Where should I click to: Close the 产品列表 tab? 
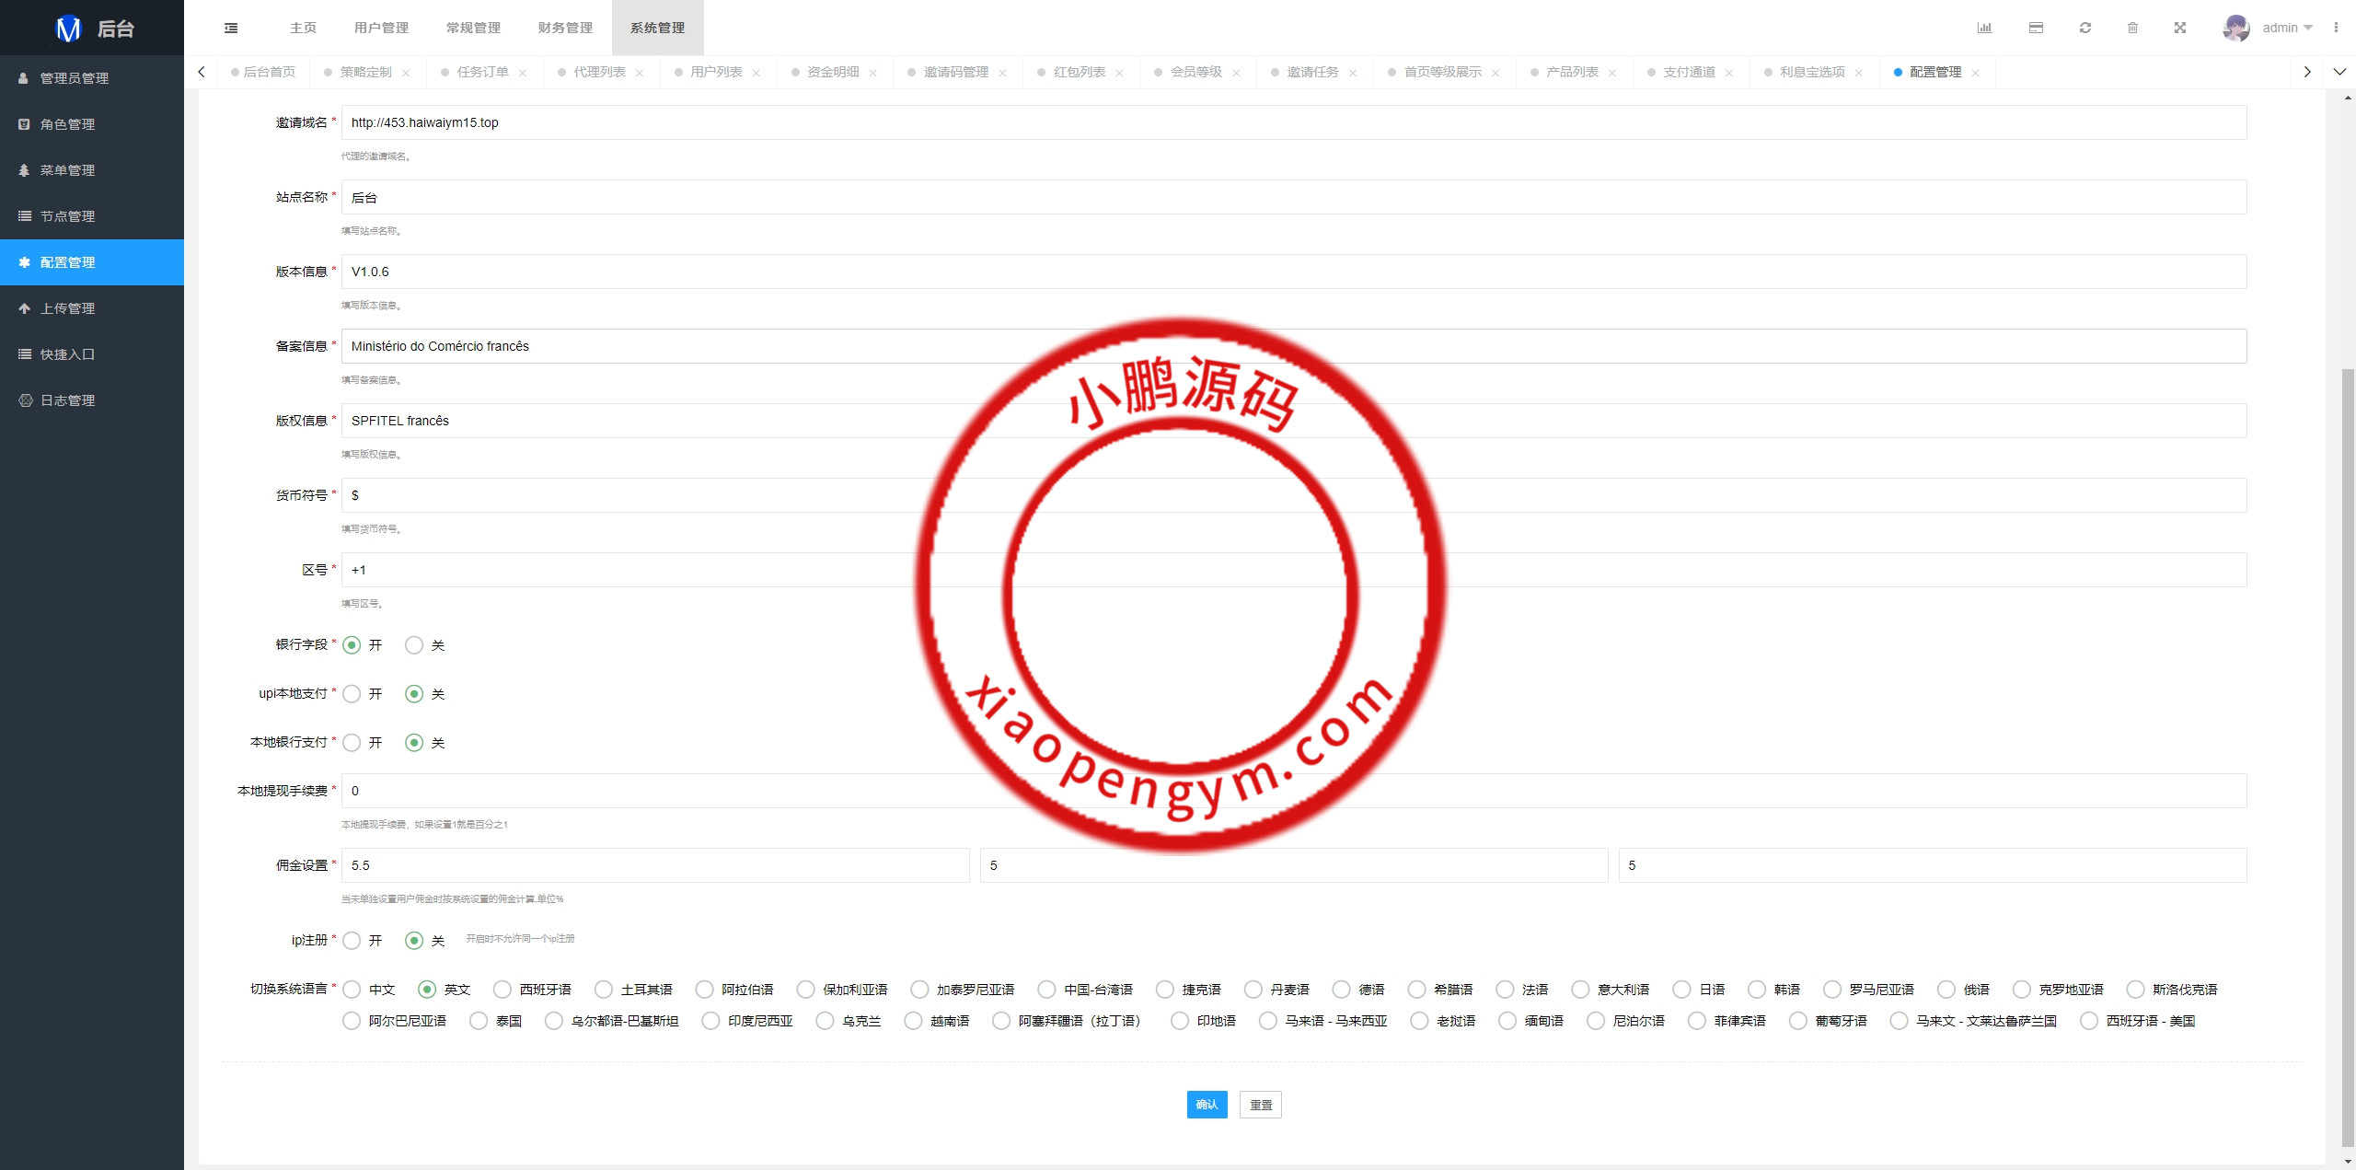pyautogui.click(x=1612, y=73)
